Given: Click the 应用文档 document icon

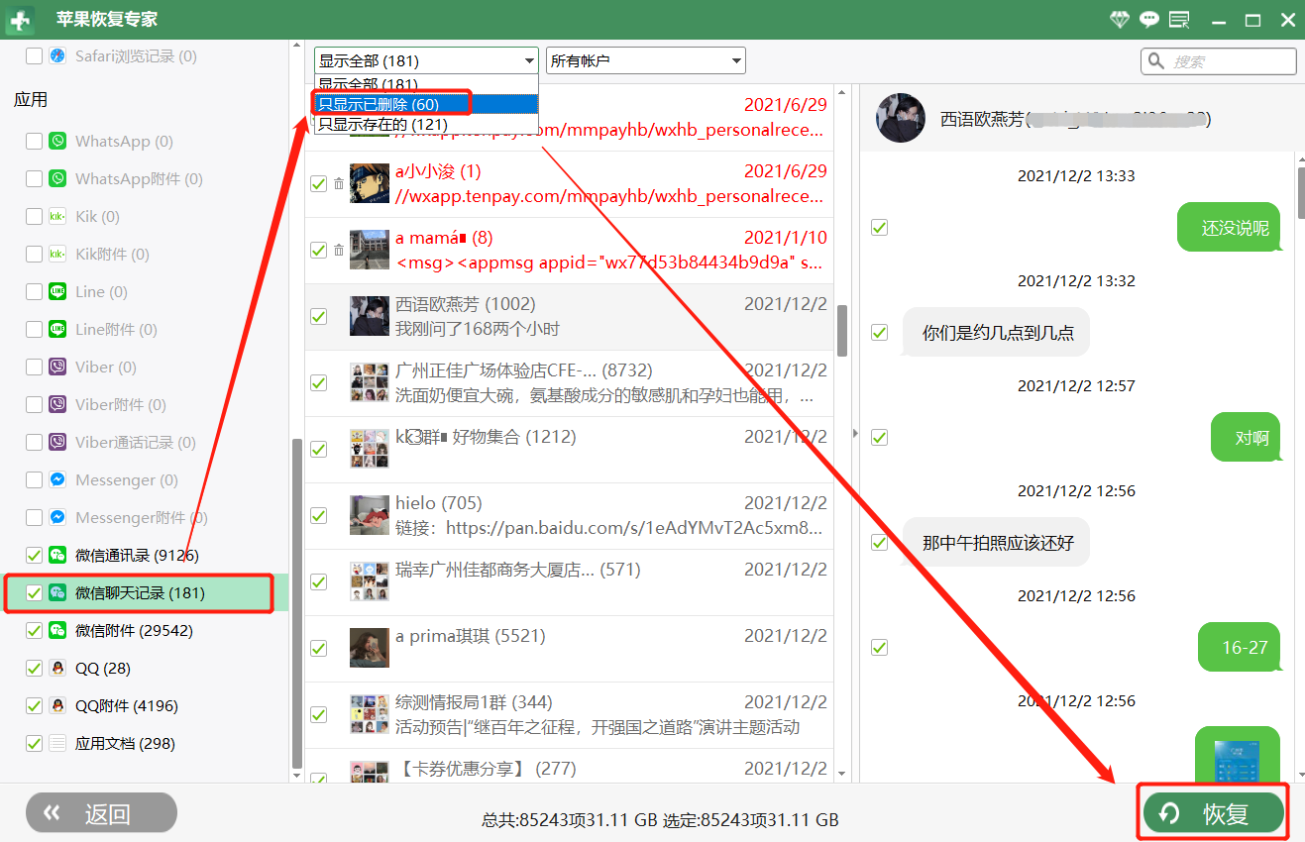Looking at the screenshot, I should pyautogui.click(x=58, y=744).
